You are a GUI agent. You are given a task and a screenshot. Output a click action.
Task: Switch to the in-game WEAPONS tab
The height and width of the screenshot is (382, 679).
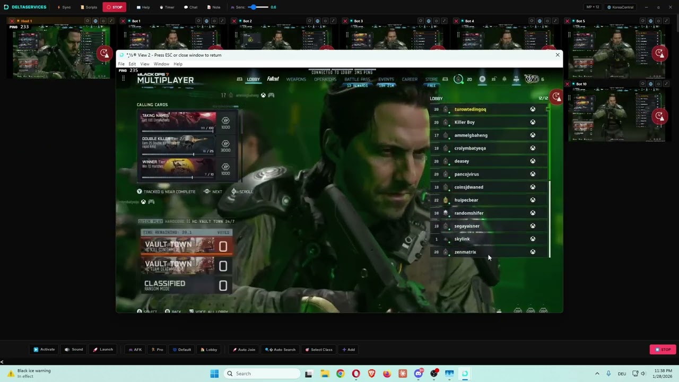tap(296, 80)
